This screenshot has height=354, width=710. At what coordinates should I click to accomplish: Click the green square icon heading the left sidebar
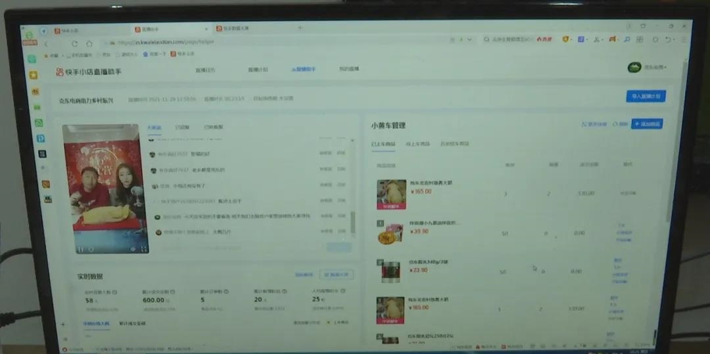[32, 58]
